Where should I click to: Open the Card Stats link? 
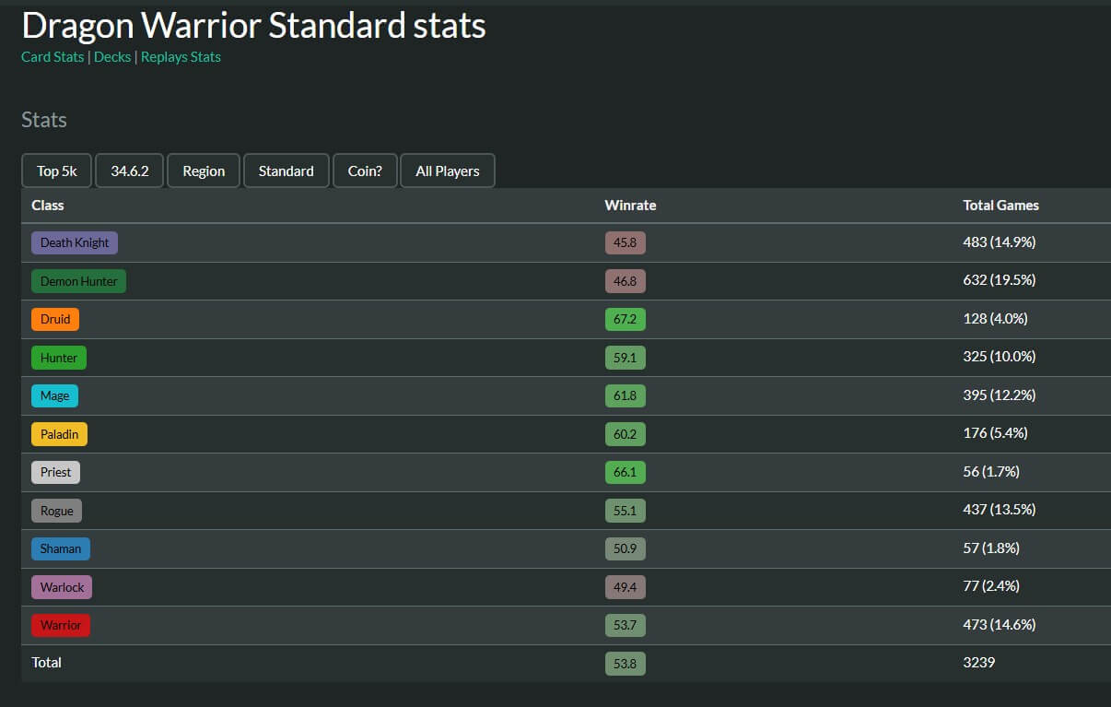pyautogui.click(x=53, y=57)
